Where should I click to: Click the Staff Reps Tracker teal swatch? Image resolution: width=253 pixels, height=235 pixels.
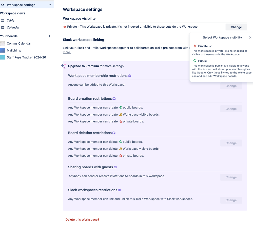pyautogui.click(x=3, y=57)
